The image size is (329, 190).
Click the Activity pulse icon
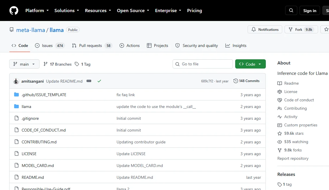pyautogui.click(x=279, y=117)
